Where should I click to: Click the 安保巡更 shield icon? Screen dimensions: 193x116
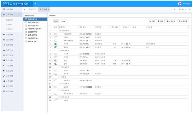click(4, 71)
